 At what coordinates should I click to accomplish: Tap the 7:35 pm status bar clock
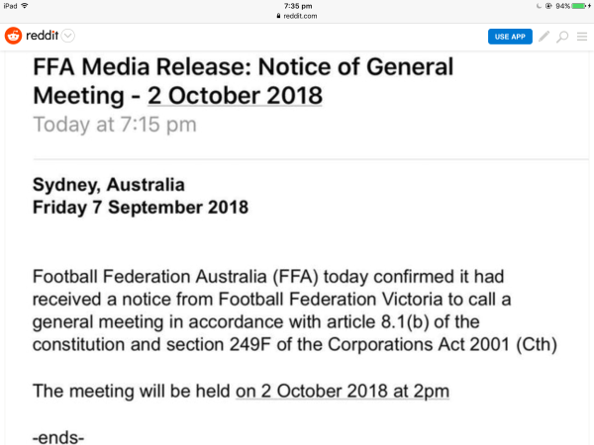pyautogui.click(x=298, y=6)
